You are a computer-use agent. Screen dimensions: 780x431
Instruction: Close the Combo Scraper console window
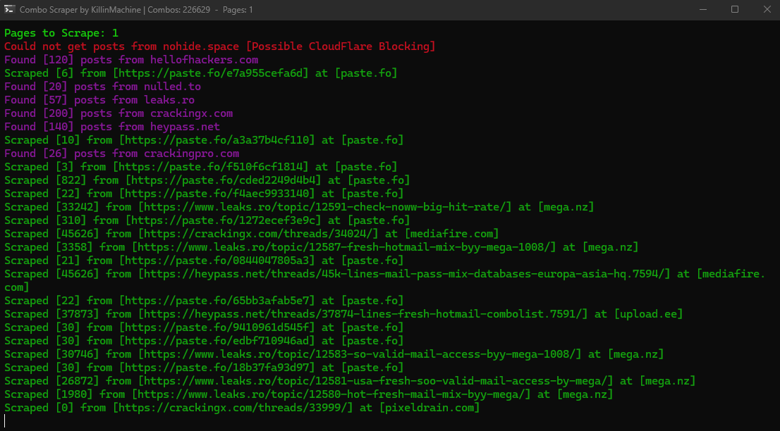[x=767, y=9]
